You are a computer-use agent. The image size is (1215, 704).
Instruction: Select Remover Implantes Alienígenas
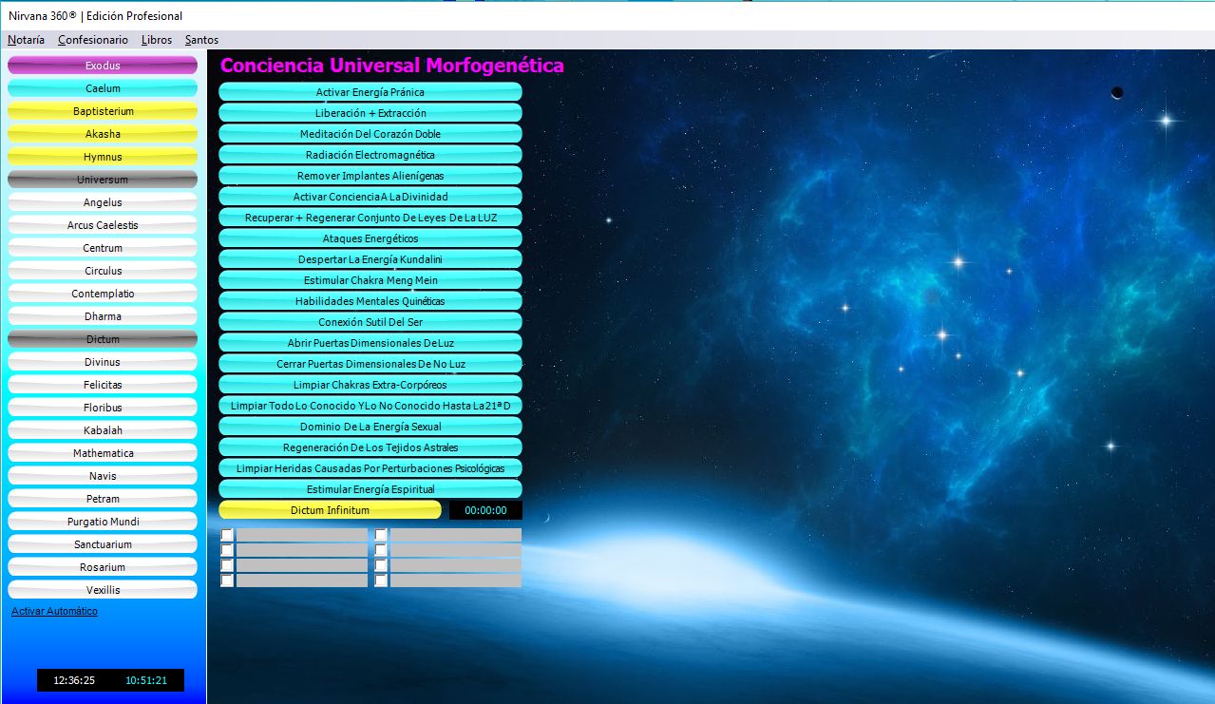click(370, 176)
